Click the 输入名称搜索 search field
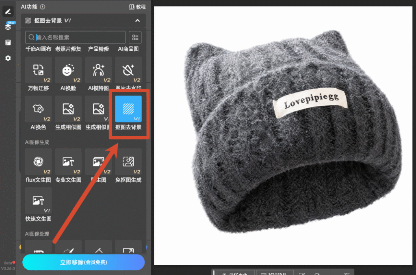The width and height of the screenshot is (416, 275). 75,37
